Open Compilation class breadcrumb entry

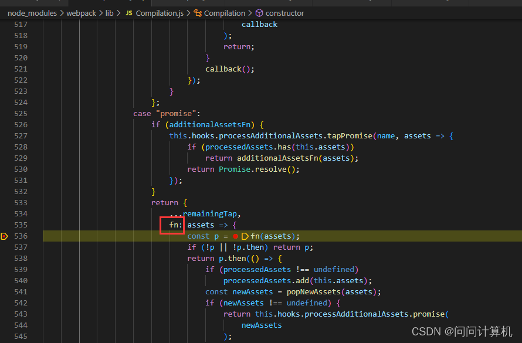[225, 13]
